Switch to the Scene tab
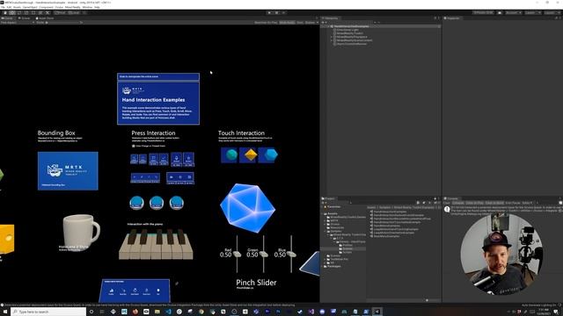563x316 pixels. (25, 18)
